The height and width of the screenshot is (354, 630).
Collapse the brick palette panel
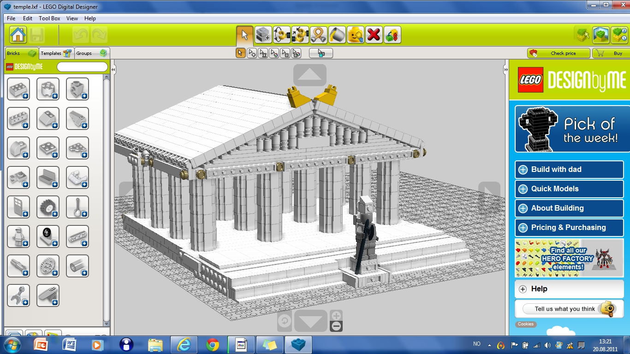(113, 69)
